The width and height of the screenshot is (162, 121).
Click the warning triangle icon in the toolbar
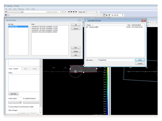coord(8,15)
